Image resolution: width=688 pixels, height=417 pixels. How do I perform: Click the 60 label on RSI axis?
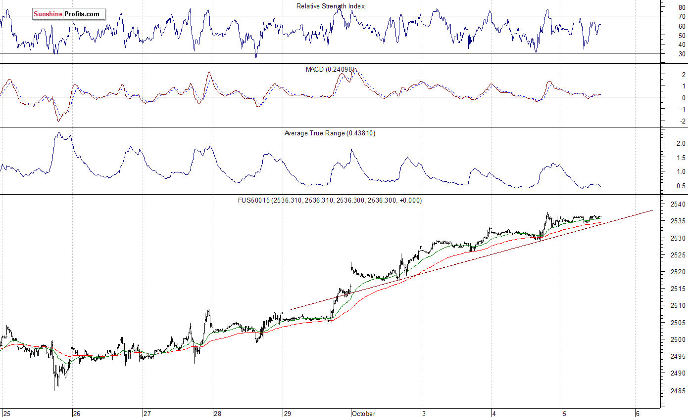point(682,26)
